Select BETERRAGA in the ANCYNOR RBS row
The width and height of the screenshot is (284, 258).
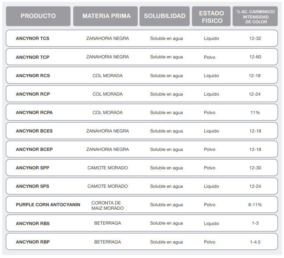click(x=107, y=223)
